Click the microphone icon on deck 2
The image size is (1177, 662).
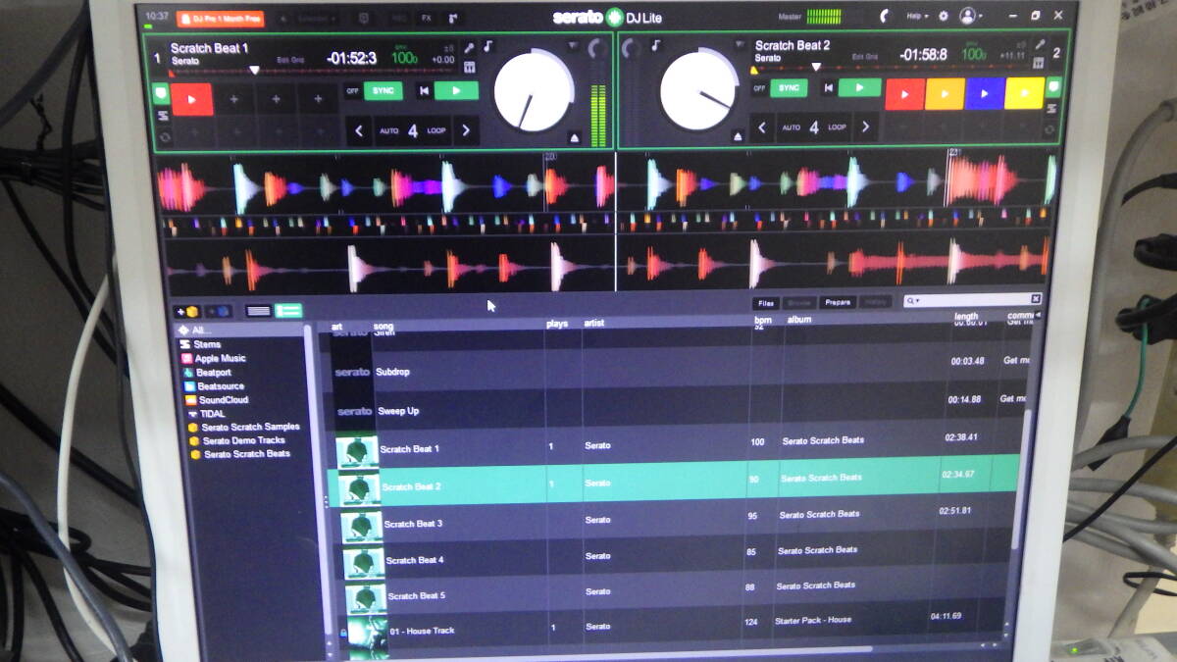[x=1040, y=45]
